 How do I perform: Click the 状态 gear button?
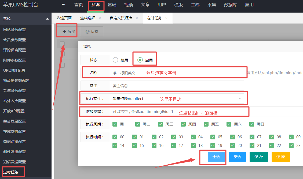(92, 32)
